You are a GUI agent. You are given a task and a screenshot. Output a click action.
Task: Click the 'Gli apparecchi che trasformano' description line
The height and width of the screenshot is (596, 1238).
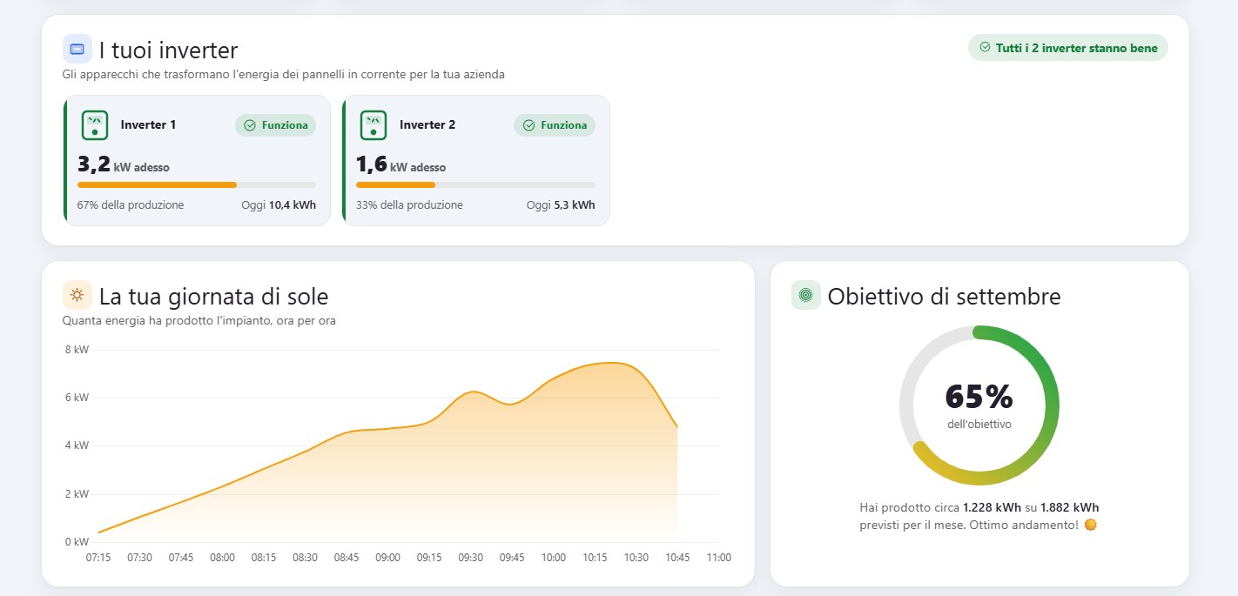pos(284,75)
